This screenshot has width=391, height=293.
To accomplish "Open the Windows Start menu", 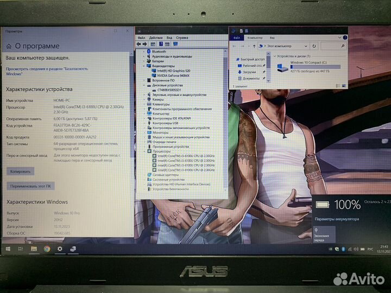I will (8, 249).
